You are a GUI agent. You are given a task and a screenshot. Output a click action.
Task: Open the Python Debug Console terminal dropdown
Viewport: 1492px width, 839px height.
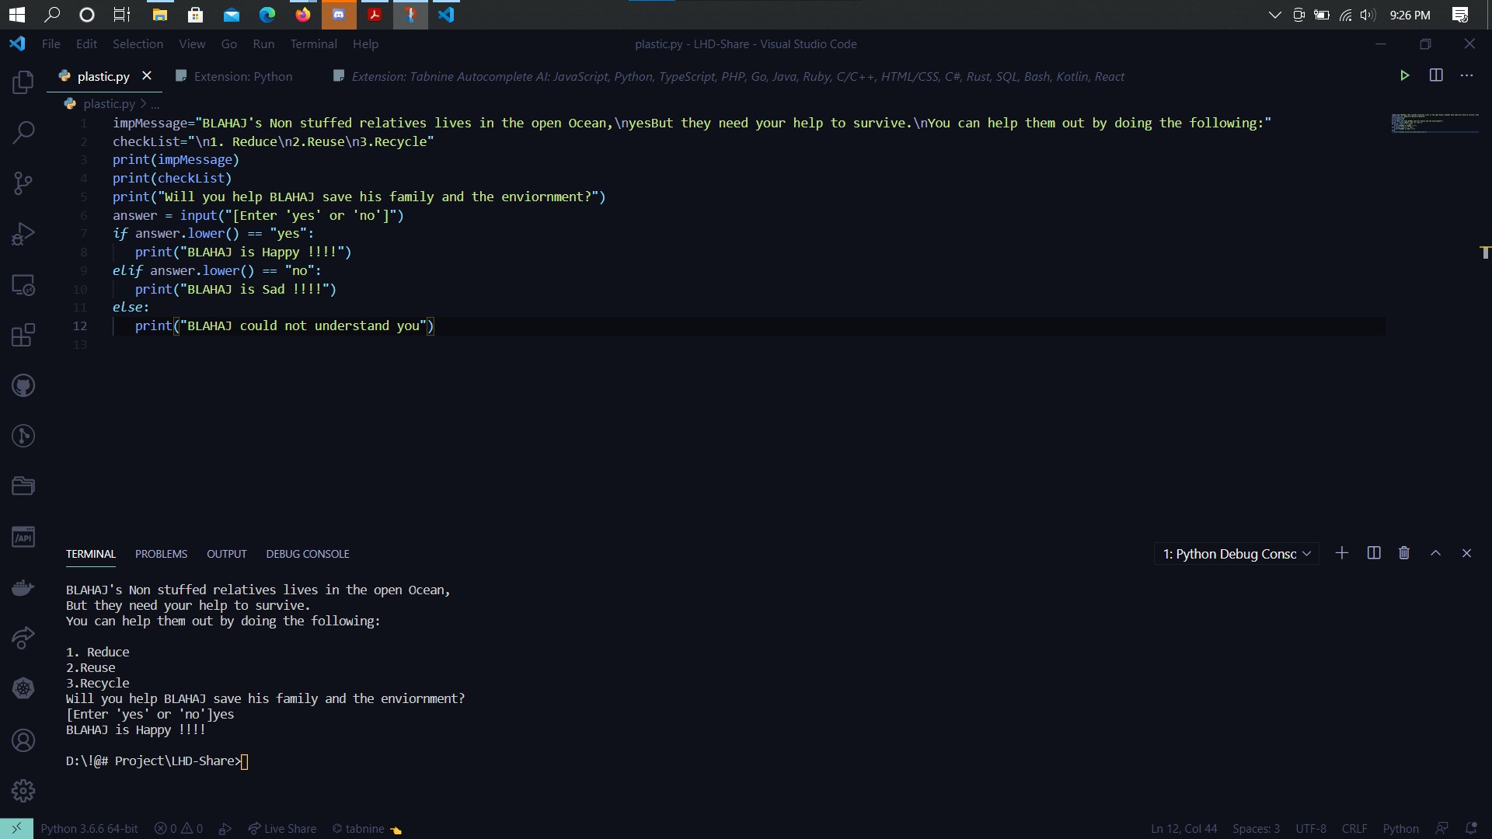(1236, 554)
